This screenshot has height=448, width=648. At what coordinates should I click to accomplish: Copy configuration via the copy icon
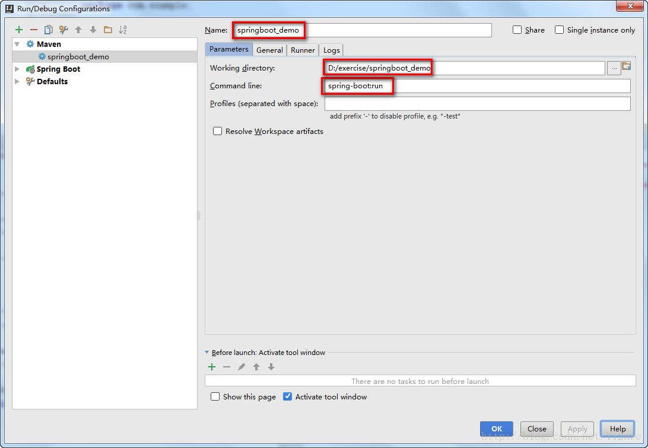click(x=49, y=30)
